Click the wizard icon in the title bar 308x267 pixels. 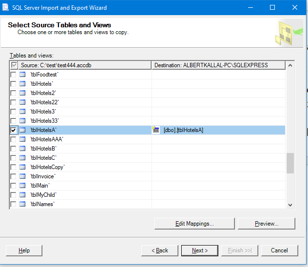pyautogui.click(x=5, y=7)
